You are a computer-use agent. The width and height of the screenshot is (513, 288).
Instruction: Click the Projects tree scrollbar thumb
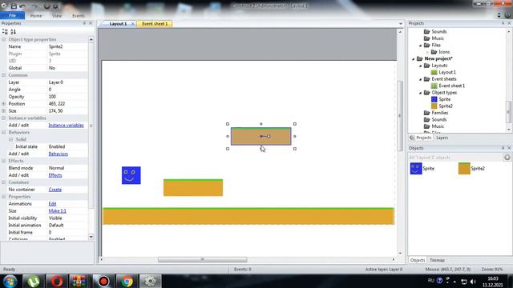[509, 112]
